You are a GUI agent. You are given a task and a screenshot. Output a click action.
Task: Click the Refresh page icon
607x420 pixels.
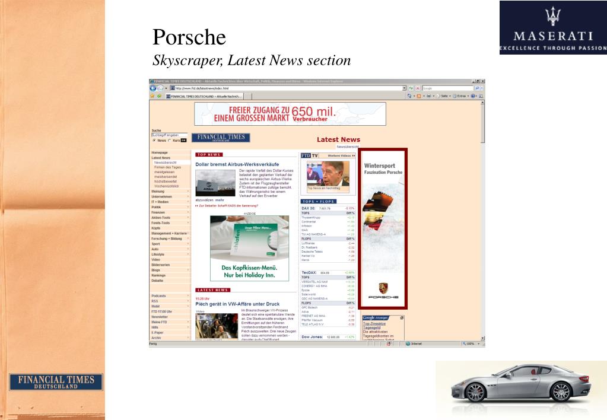(411, 88)
